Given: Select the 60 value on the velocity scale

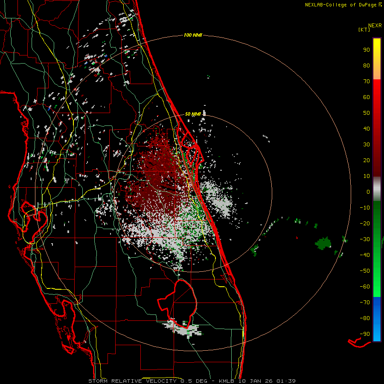Looking at the screenshot, I should (367, 97).
